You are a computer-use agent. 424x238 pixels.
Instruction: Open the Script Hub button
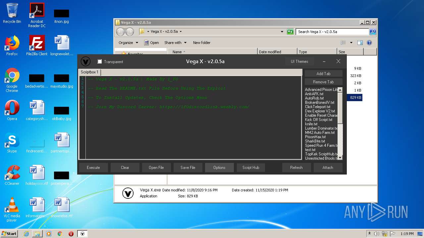tap(251, 168)
